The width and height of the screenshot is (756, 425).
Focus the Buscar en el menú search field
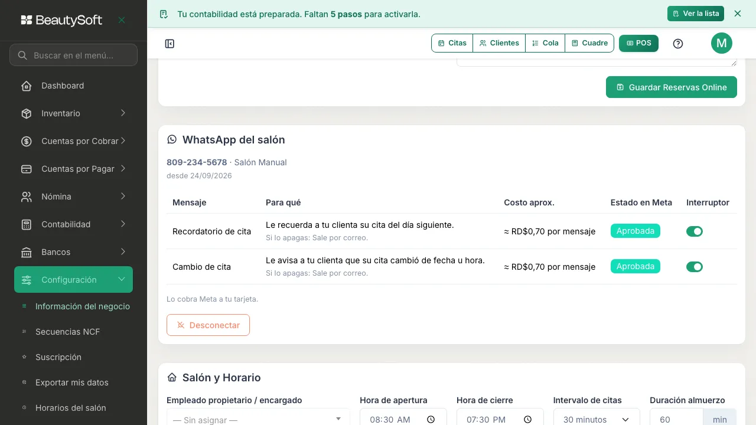(x=73, y=55)
